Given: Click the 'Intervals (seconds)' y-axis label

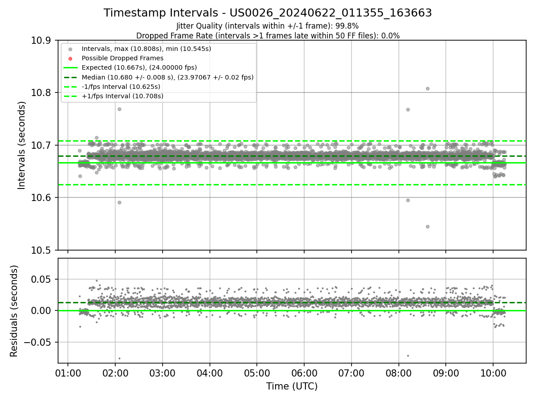Looking at the screenshot, I should pyautogui.click(x=22, y=145).
